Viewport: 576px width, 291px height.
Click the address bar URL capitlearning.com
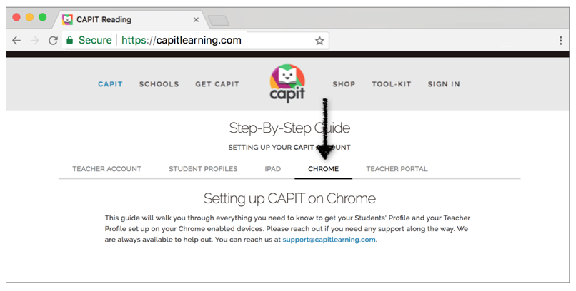tap(182, 40)
